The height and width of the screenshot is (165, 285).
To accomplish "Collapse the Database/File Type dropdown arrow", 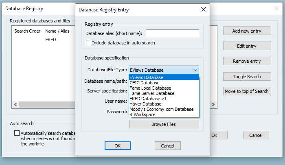I will coord(195,70).
